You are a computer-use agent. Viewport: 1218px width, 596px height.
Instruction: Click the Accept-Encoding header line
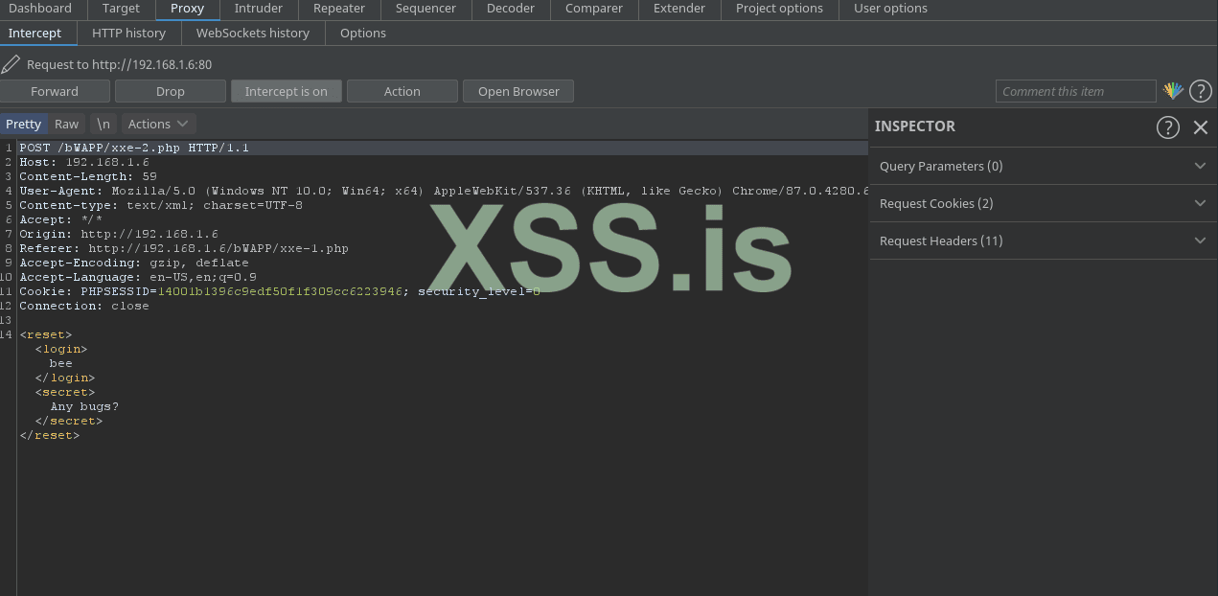click(x=134, y=263)
